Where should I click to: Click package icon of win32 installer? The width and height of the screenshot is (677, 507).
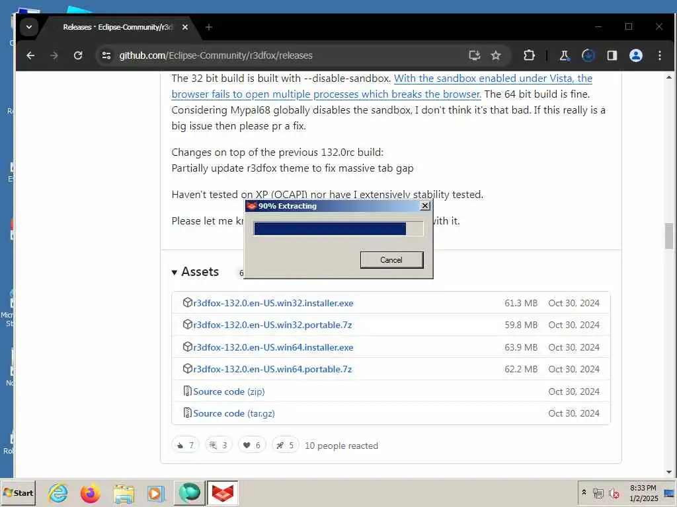(x=187, y=302)
